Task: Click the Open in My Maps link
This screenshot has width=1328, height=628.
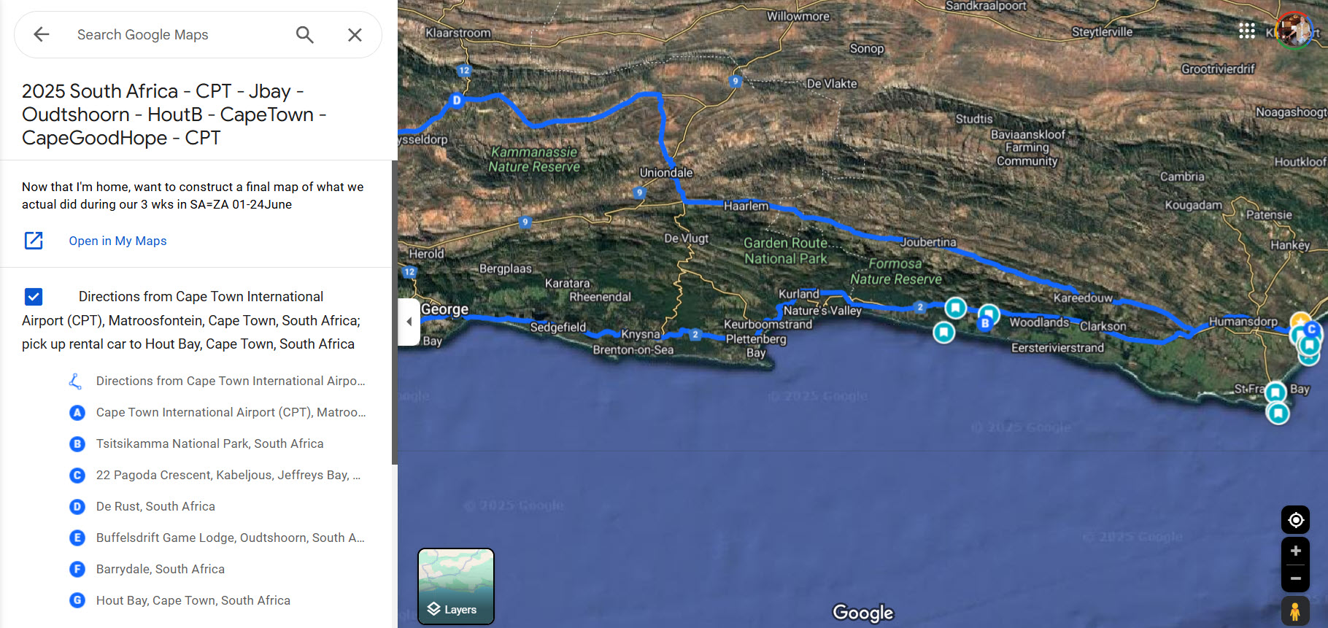Action: [x=117, y=241]
